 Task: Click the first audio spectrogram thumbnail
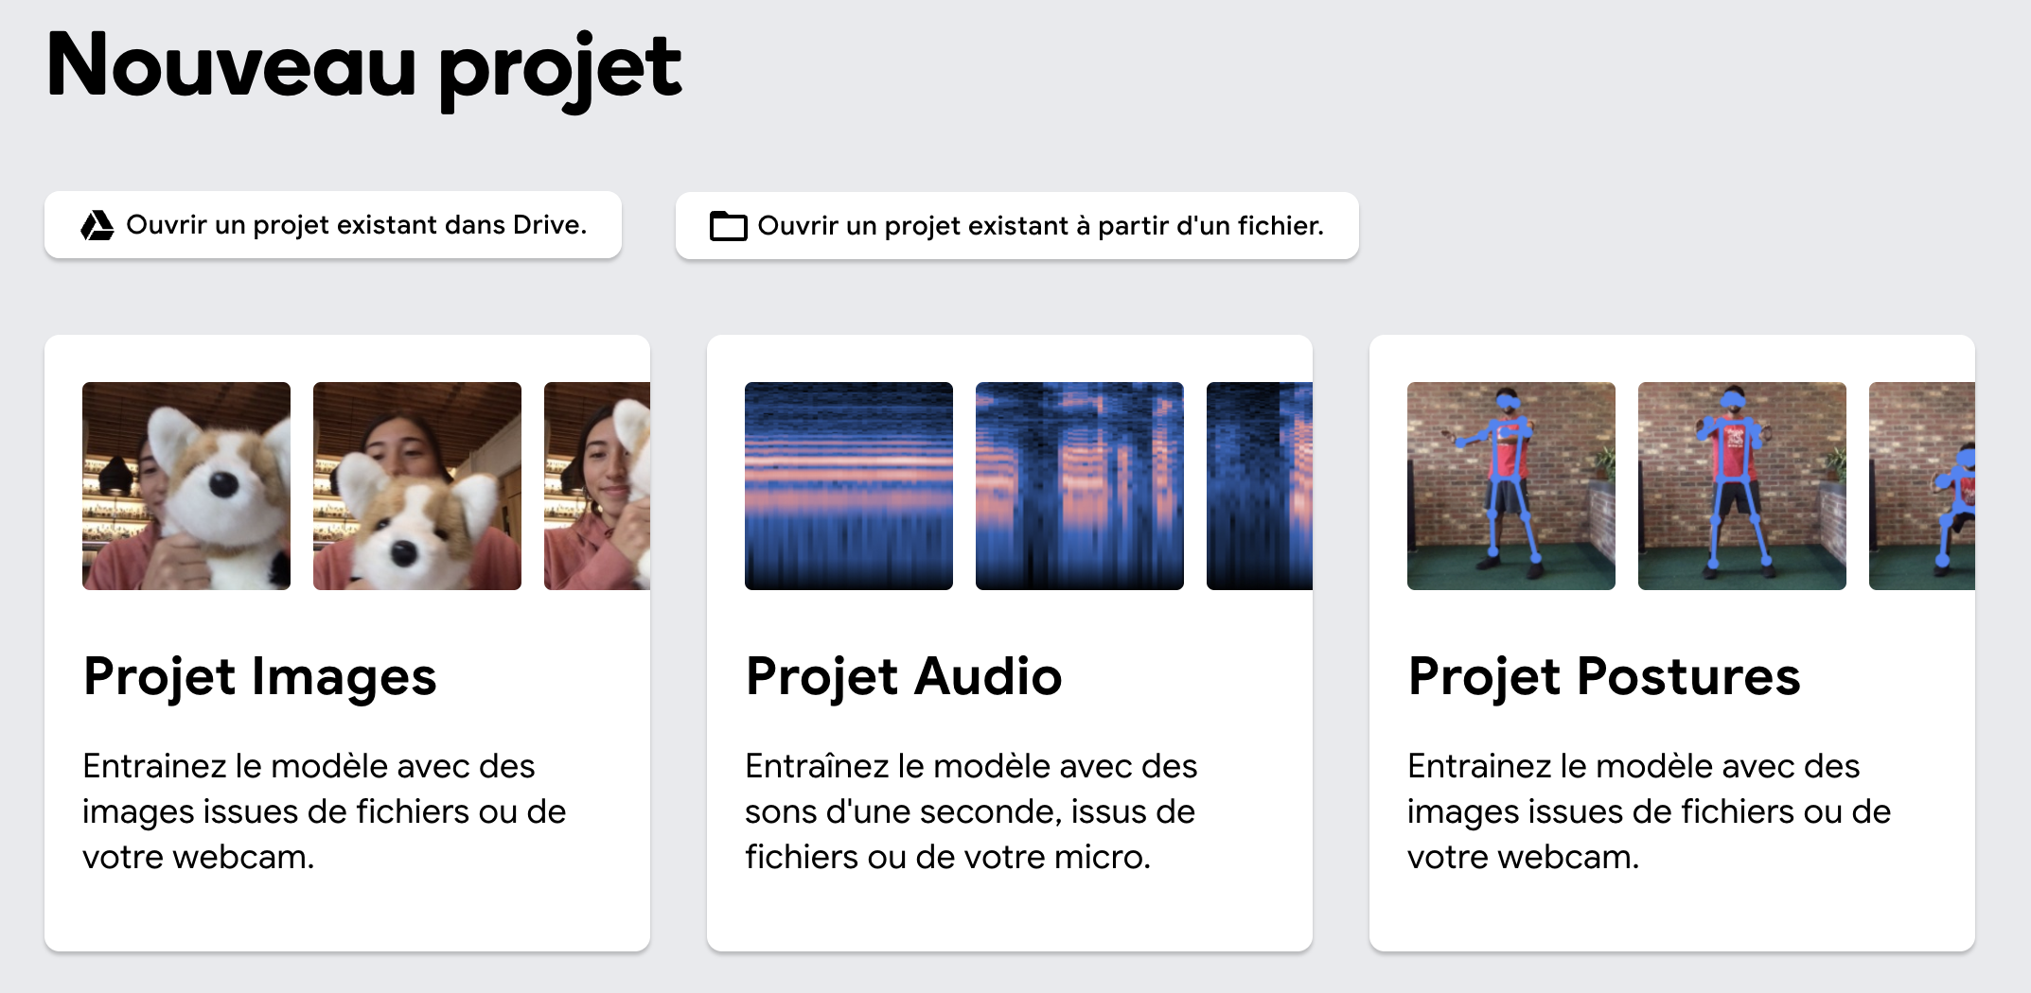coord(849,486)
